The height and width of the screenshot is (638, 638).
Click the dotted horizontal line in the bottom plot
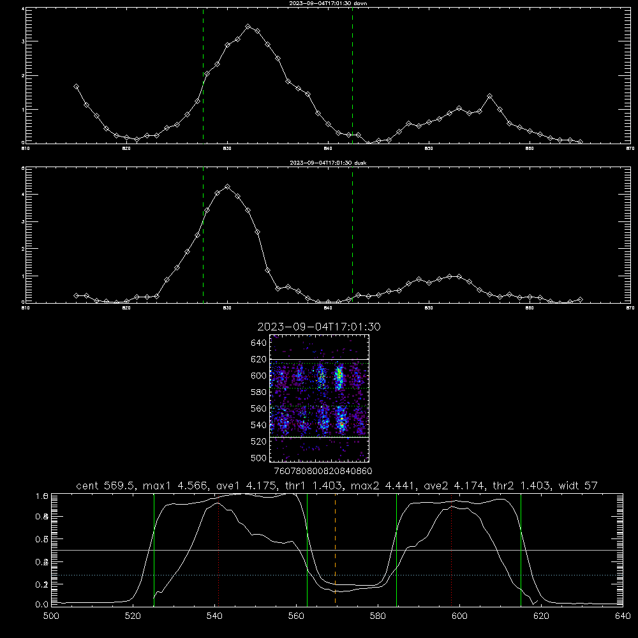(337, 575)
